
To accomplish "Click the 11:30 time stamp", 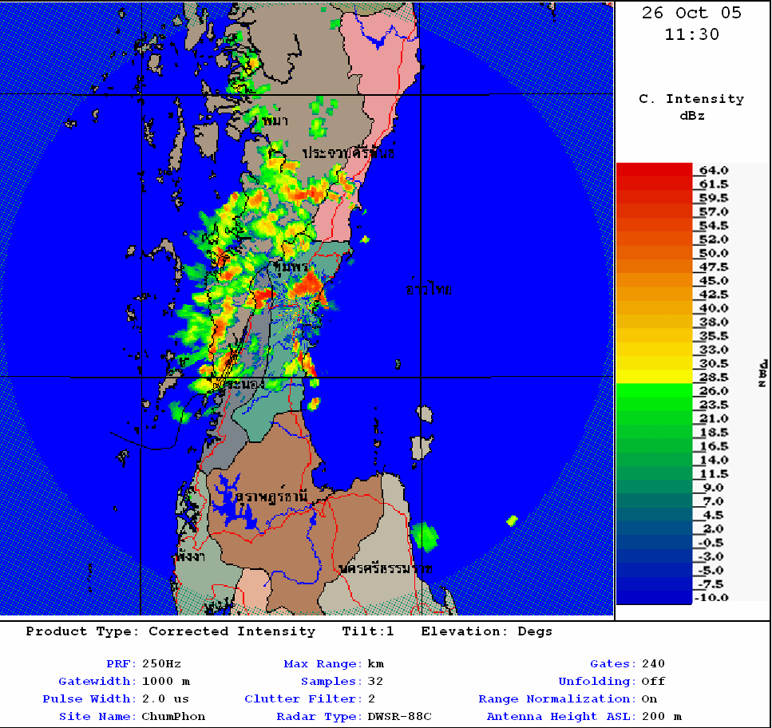I will coord(691,34).
